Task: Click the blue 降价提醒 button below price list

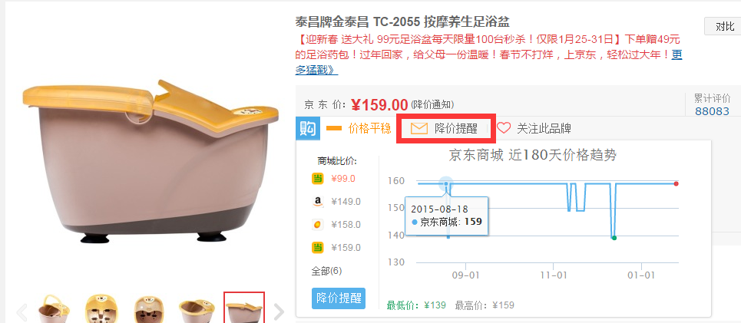Action: (339, 298)
